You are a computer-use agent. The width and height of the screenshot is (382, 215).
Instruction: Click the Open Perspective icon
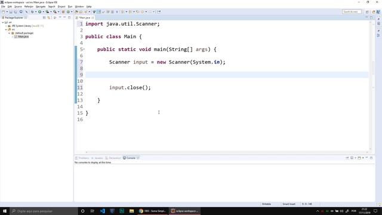(x=367, y=12)
